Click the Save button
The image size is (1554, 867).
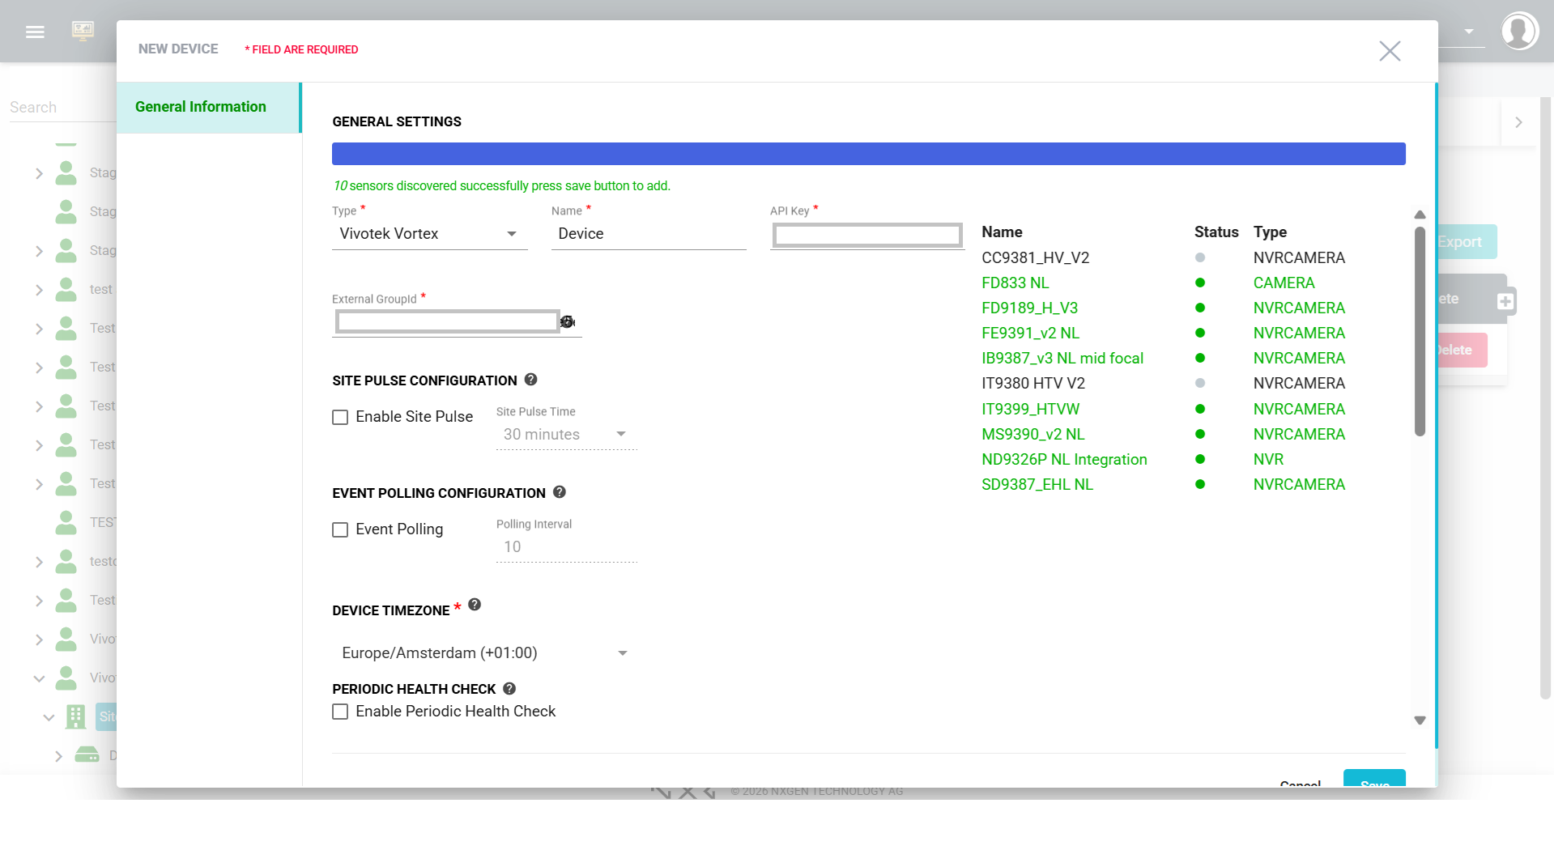pyautogui.click(x=1374, y=780)
